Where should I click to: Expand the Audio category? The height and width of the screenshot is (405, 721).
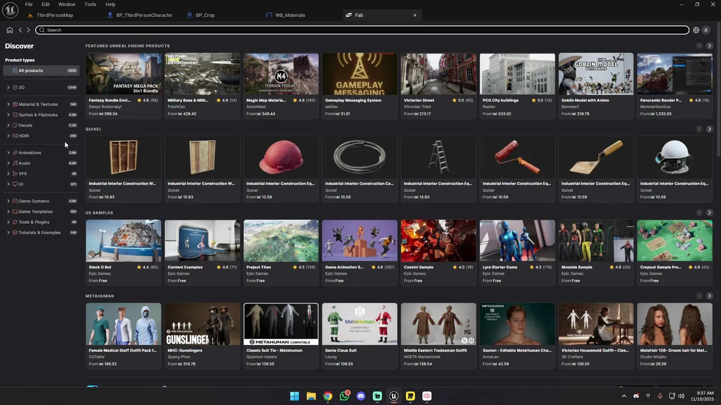[x=8, y=163]
